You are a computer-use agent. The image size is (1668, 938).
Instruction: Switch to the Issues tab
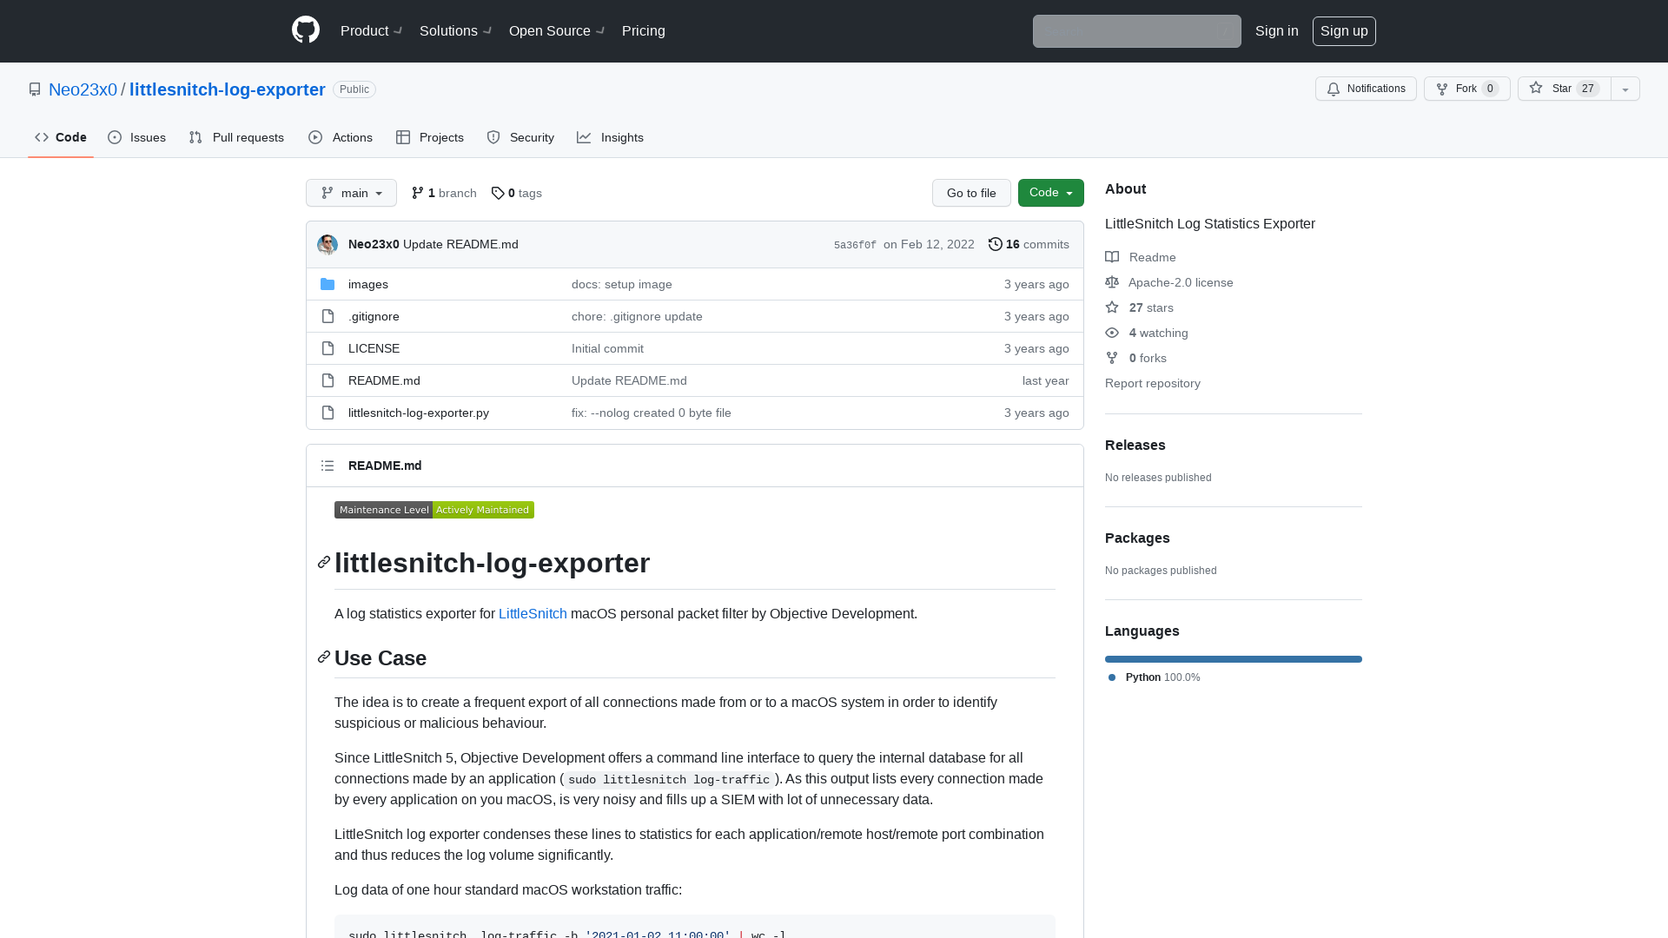pyautogui.click(x=137, y=137)
